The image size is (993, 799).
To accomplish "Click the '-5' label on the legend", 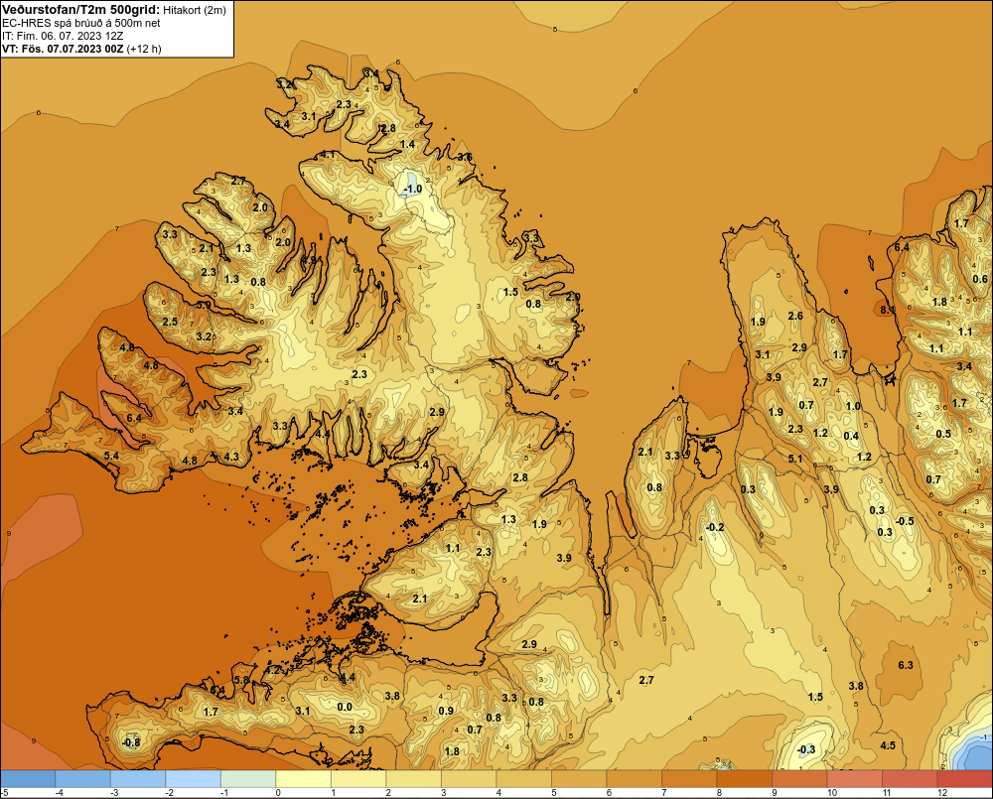I will 4,793.
